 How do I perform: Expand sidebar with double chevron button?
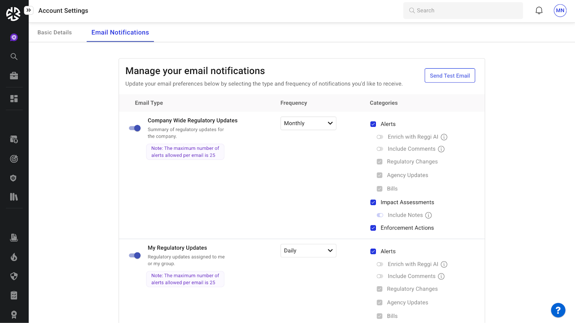point(29,10)
